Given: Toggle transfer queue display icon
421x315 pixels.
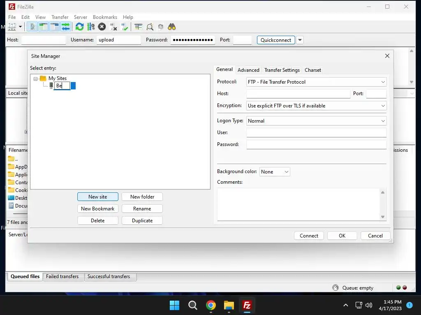Looking at the screenshot, I should (x=66, y=27).
